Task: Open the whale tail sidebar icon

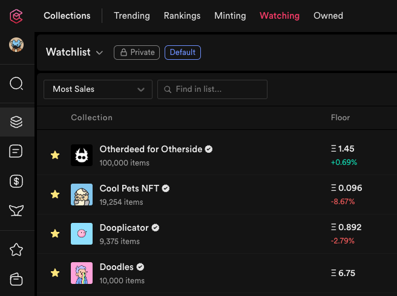Action: pyautogui.click(x=16, y=210)
